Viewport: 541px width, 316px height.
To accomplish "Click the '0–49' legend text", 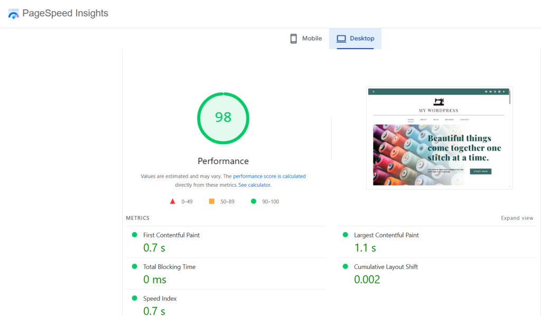I will tap(187, 202).
